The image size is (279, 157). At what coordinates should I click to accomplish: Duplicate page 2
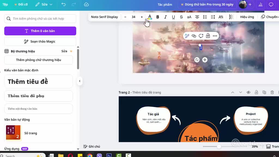click(264, 92)
